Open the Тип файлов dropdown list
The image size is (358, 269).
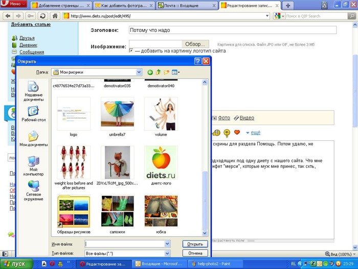click(167, 253)
